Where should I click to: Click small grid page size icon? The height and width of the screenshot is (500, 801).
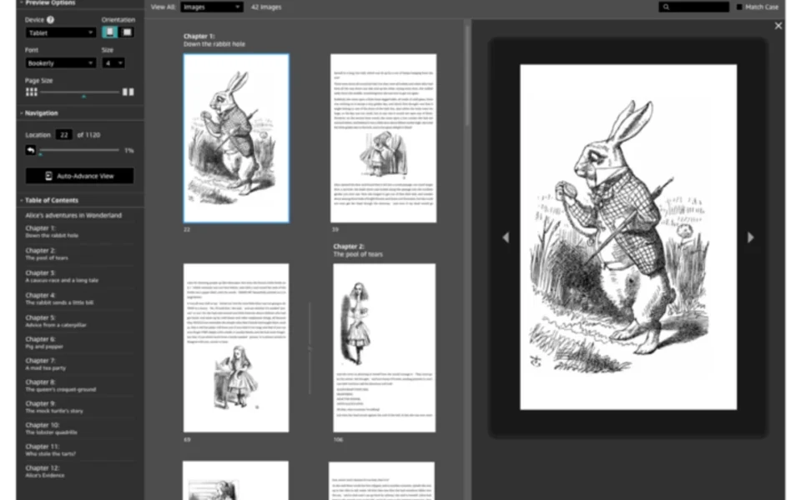pos(32,92)
